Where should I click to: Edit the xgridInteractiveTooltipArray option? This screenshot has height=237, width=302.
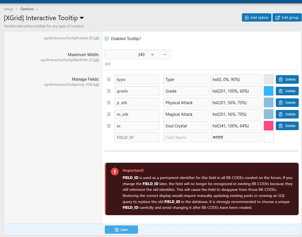tap(96, 85)
